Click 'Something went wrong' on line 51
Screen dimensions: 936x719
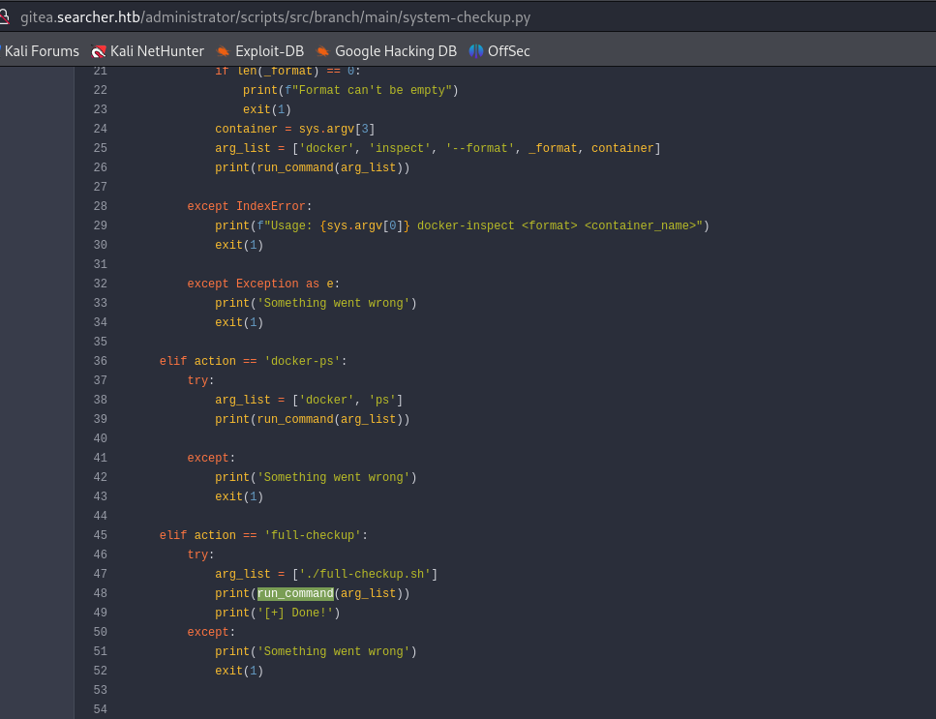[334, 651]
